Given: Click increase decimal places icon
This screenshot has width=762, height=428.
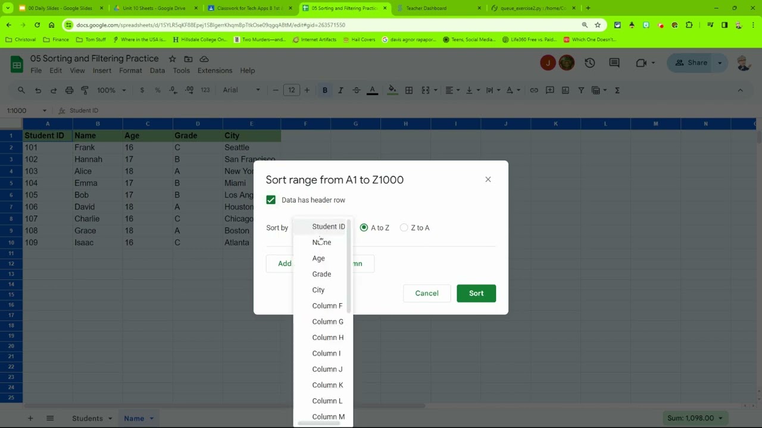Looking at the screenshot, I should click(x=189, y=90).
